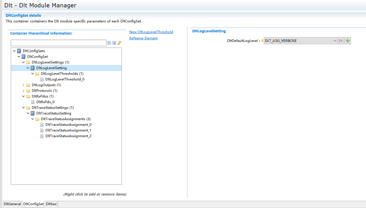
Task: Collapse the DltRxPdus folder
Action: pyautogui.click(x=24, y=96)
